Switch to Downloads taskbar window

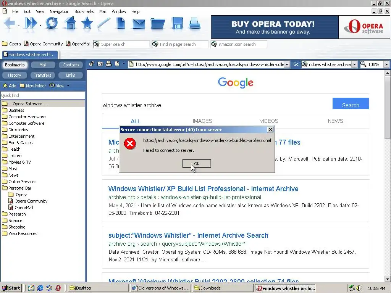223,288
